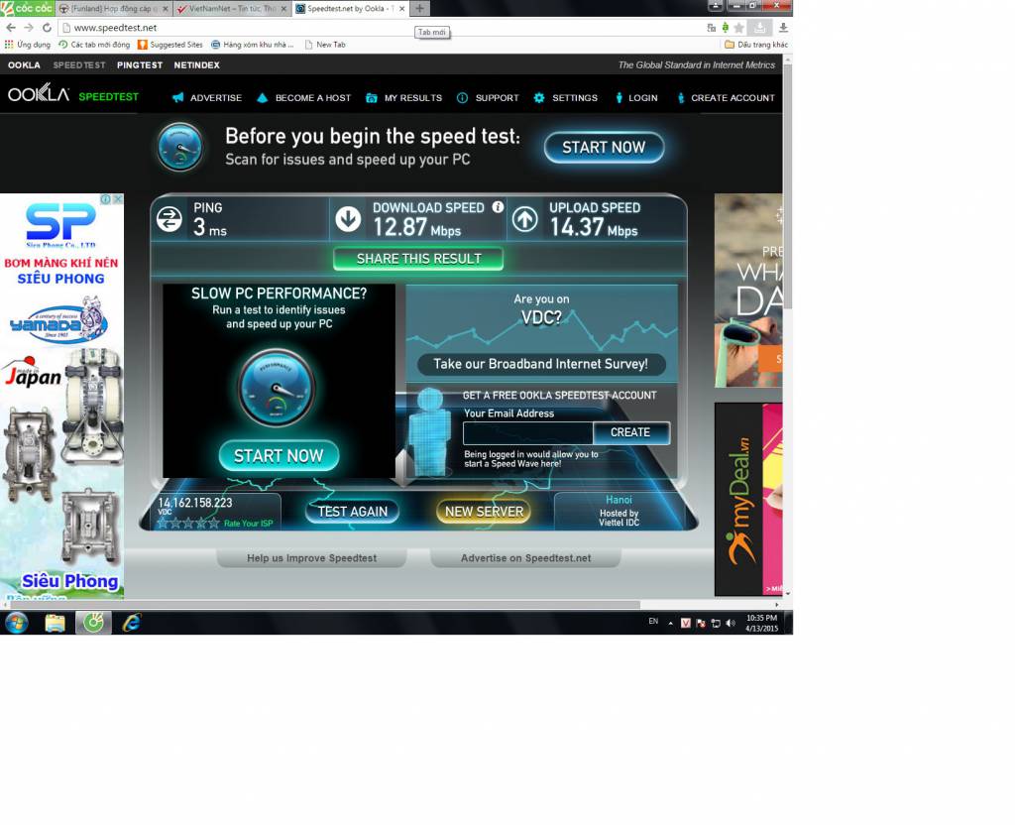This screenshot has height=827, width=1015.
Task: Launch Internet Explorer from taskbar
Action: pyautogui.click(x=132, y=623)
